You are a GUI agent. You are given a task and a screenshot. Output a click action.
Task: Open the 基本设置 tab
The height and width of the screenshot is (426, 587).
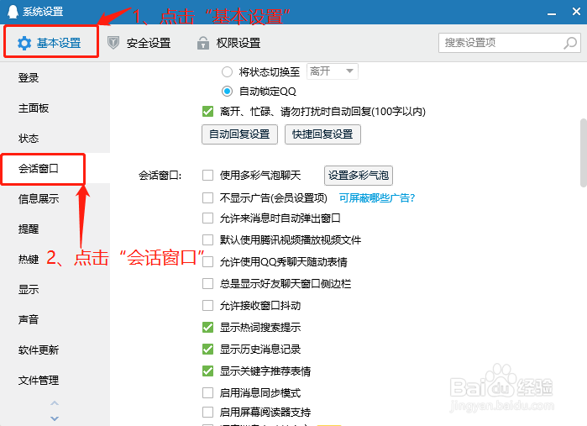pyautogui.click(x=51, y=42)
